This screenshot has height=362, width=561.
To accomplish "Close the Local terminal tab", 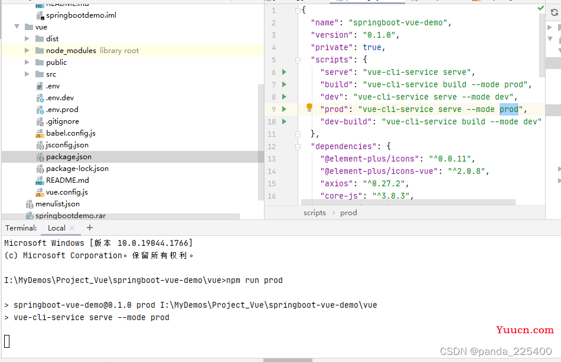I will [x=72, y=228].
